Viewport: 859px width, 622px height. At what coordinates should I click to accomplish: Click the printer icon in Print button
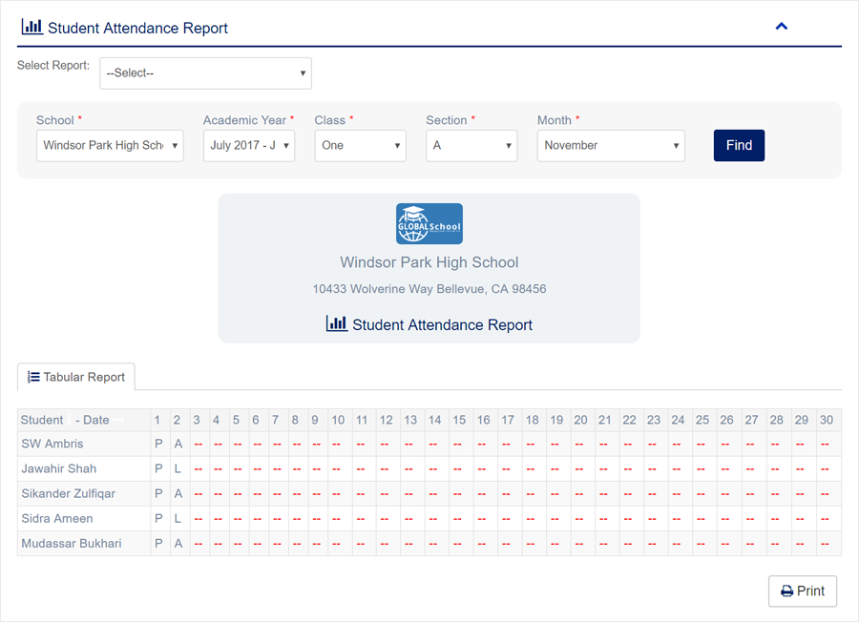pos(787,591)
